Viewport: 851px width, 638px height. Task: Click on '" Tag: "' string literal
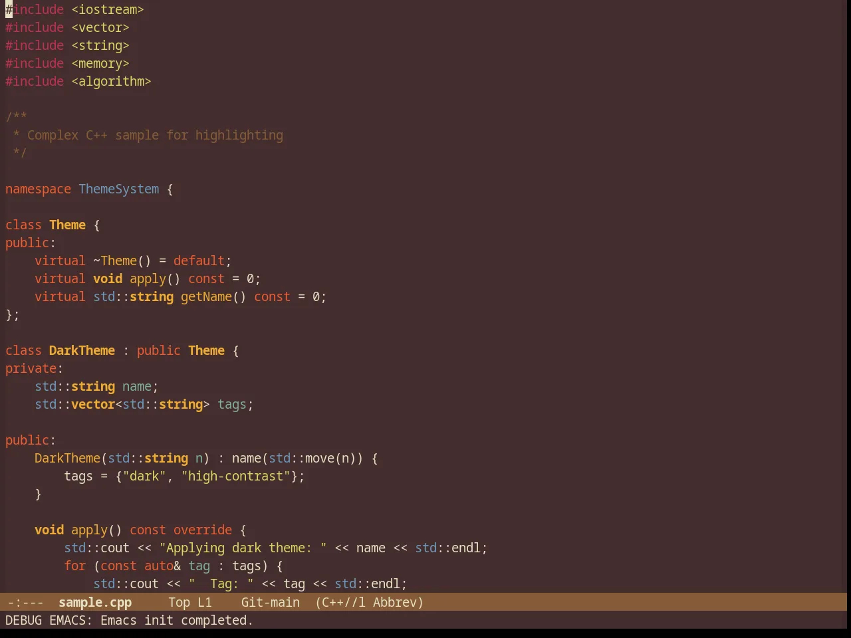pos(221,584)
